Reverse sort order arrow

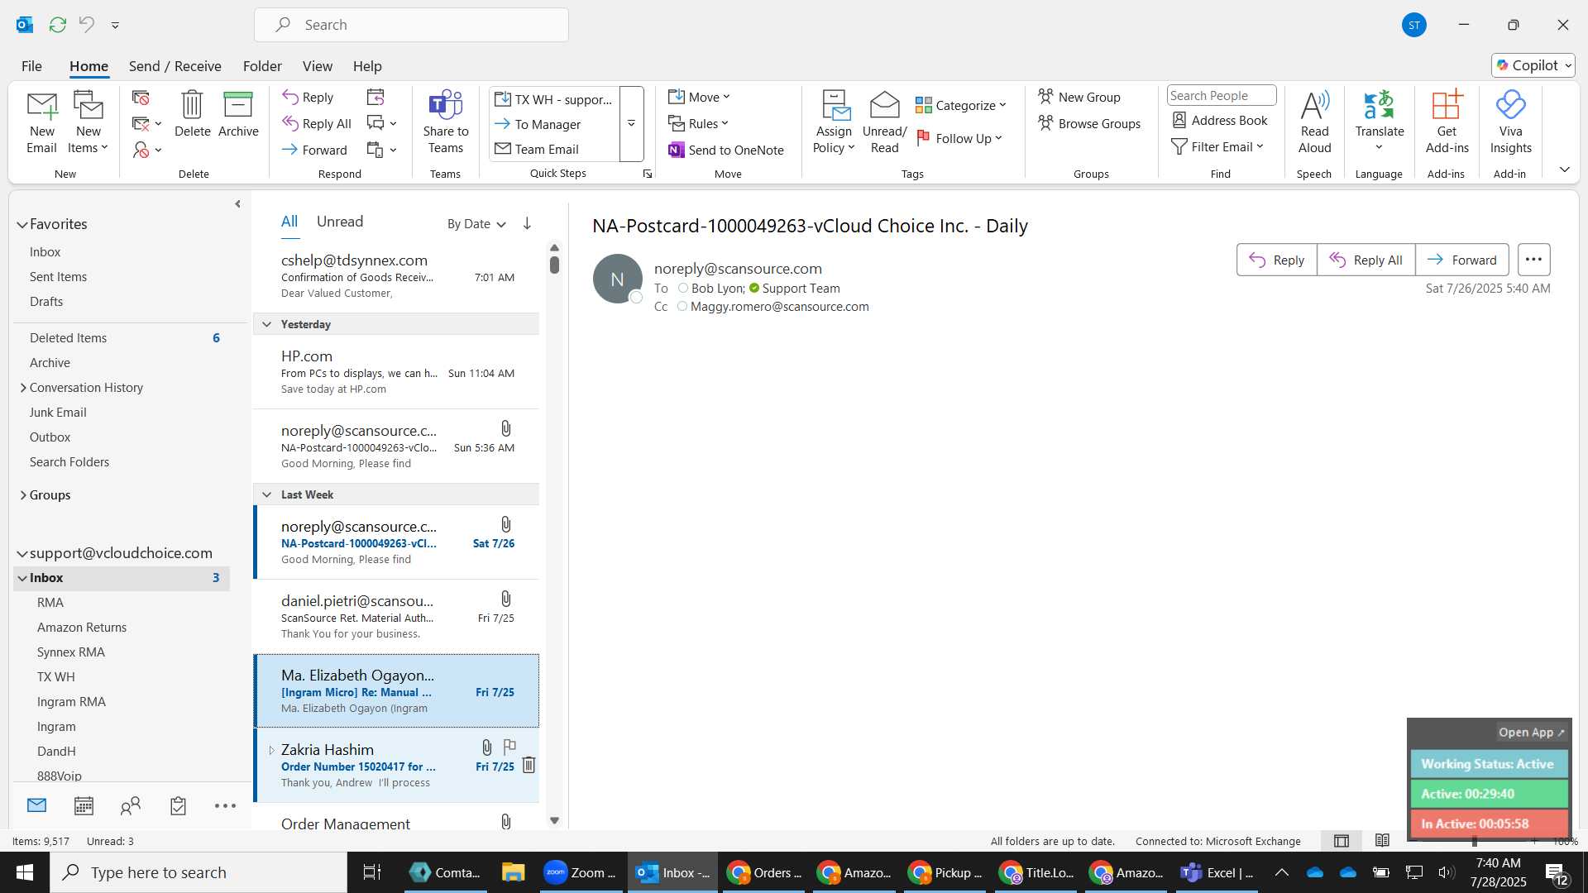[527, 223]
